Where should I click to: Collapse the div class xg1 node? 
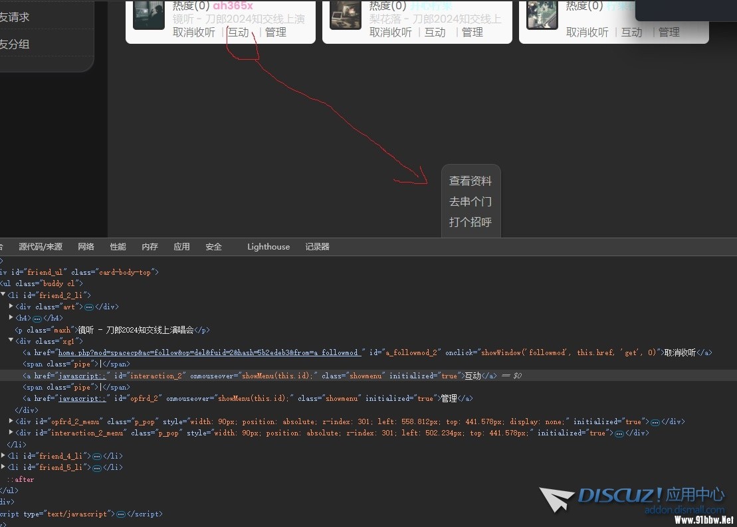pos(11,341)
